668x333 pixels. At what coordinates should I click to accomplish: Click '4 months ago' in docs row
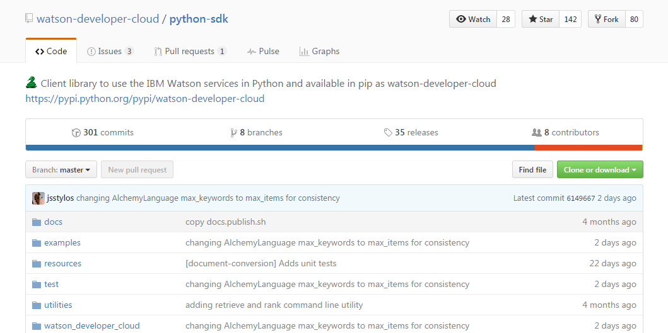tap(609, 222)
